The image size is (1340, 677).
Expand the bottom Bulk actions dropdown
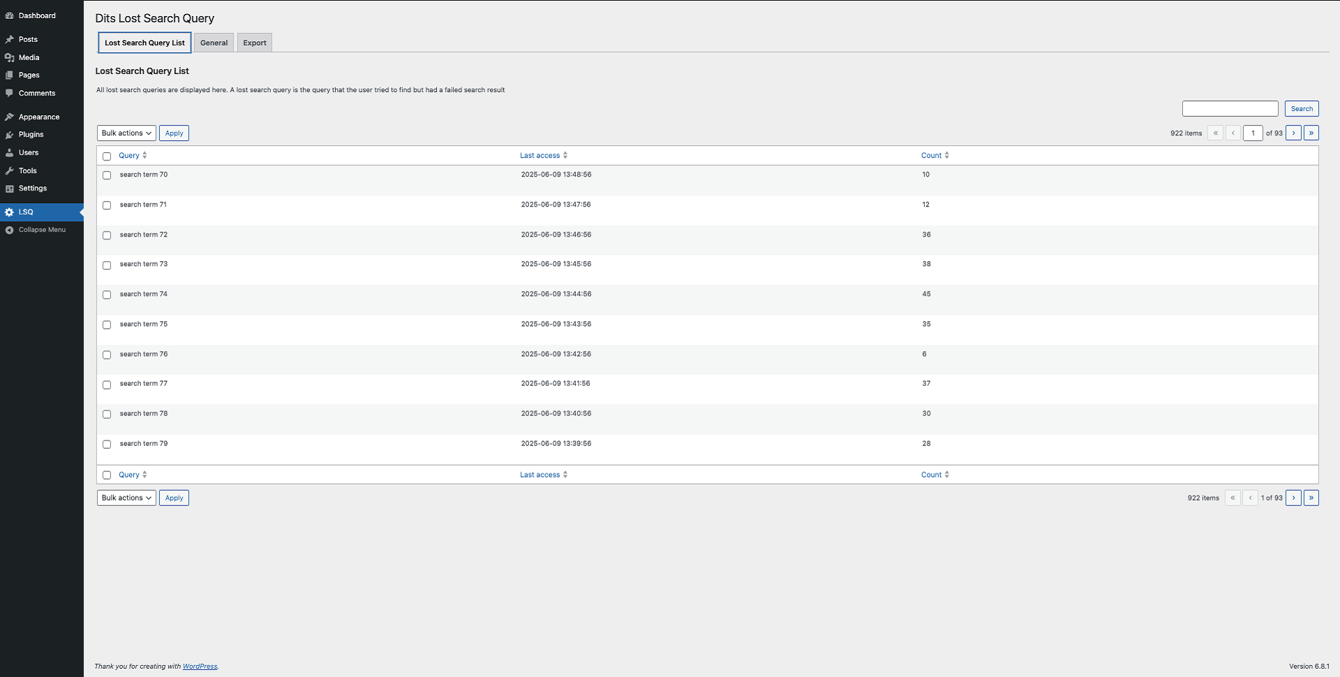click(x=126, y=498)
